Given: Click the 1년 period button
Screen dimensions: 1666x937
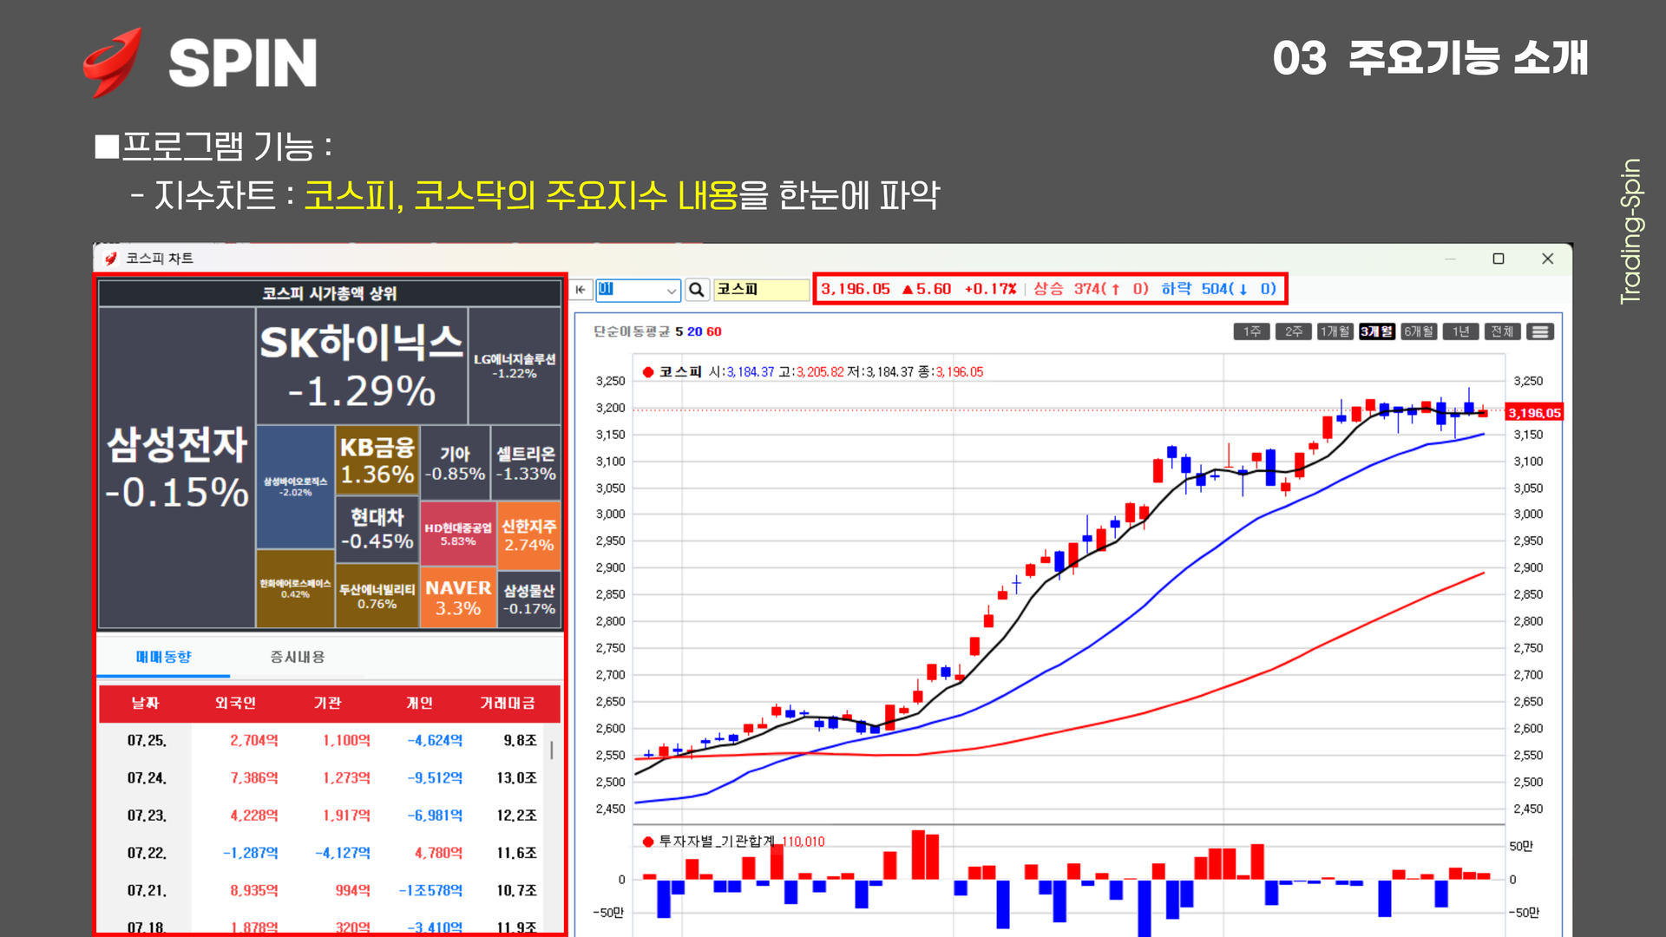Looking at the screenshot, I should coord(1461,331).
